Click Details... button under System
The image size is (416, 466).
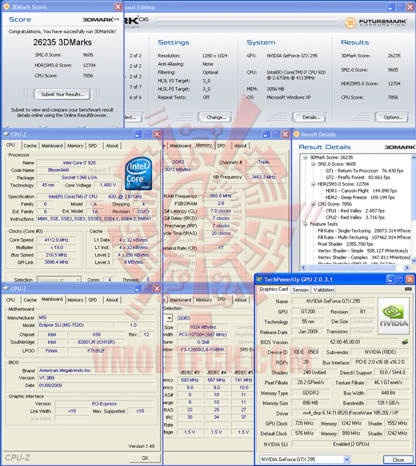(x=311, y=117)
